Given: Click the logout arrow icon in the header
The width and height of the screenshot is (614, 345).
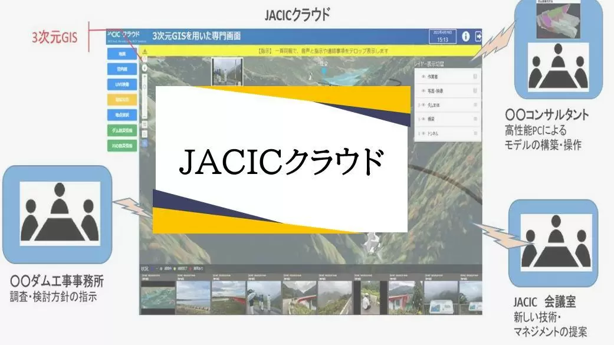Looking at the screenshot, I should (x=478, y=37).
